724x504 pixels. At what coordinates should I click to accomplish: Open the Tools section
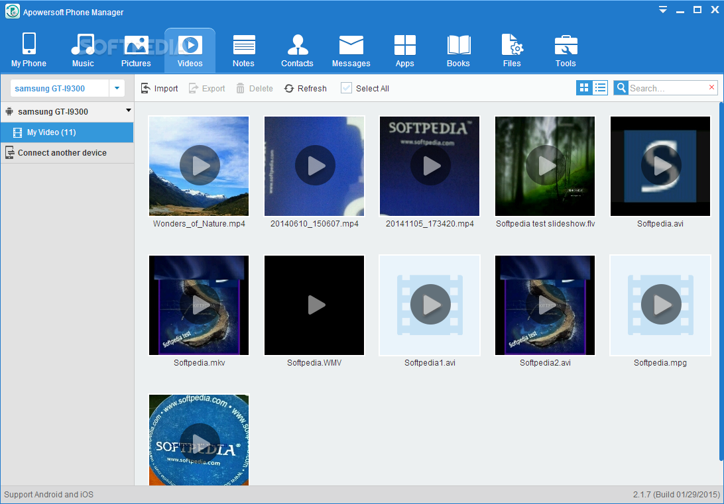pyautogui.click(x=566, y=50)
